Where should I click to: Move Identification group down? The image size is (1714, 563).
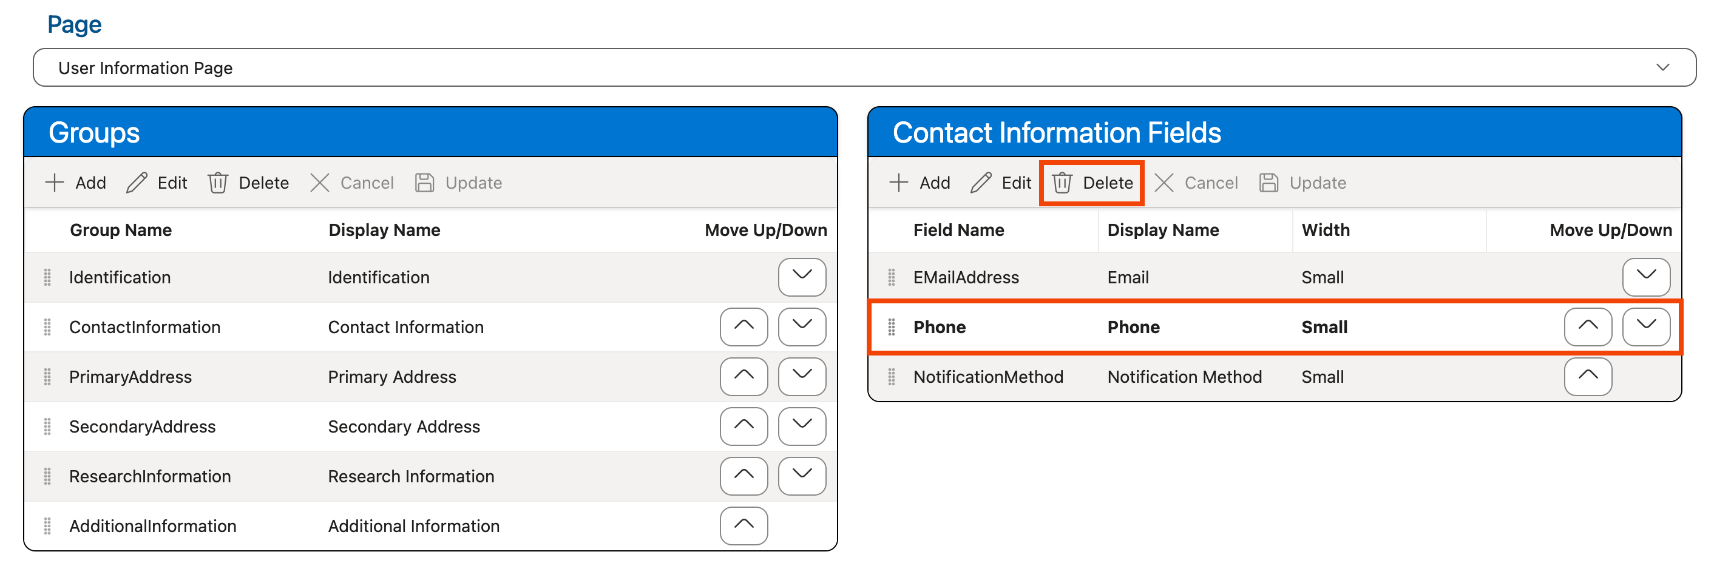pos(802,277)
